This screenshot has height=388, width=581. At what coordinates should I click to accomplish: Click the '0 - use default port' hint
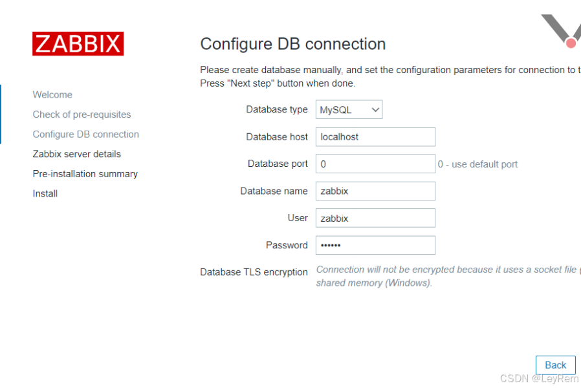click(x=477, y=164)
